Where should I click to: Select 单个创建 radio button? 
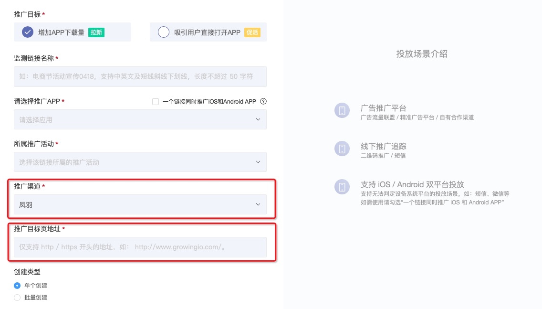(17, 286)
